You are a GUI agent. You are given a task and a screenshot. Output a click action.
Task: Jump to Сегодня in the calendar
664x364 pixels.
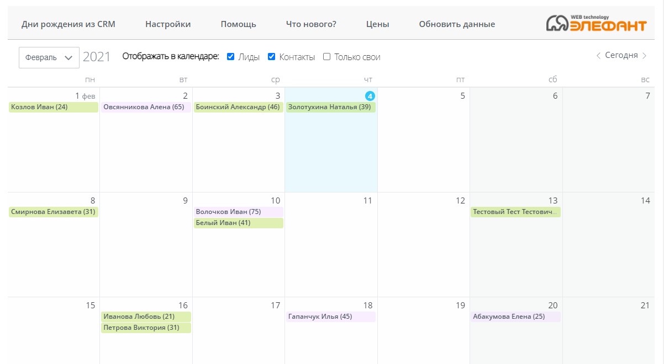click(x=621, y=56)
